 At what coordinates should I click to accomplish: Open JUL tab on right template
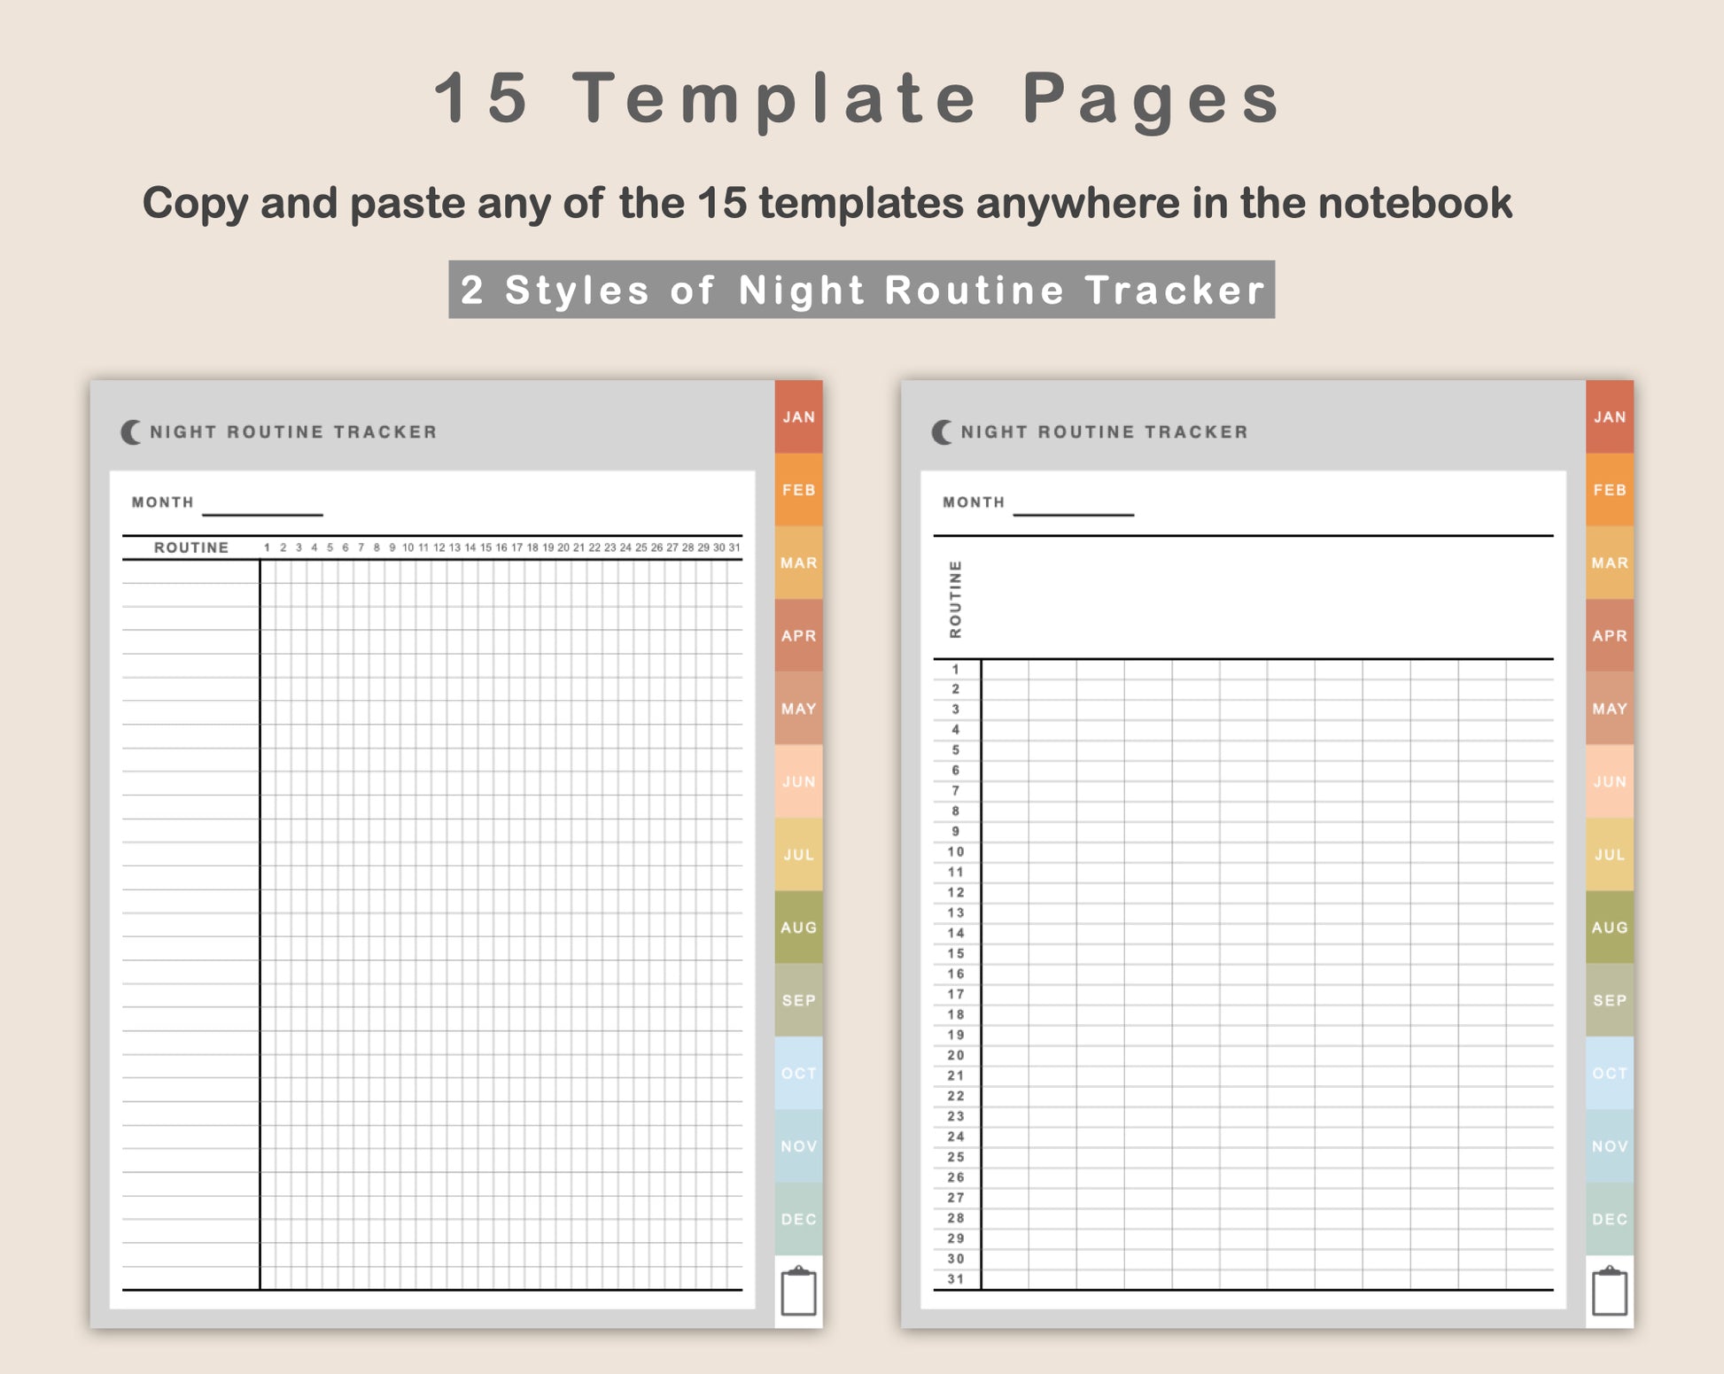[x=1610, y=854]
